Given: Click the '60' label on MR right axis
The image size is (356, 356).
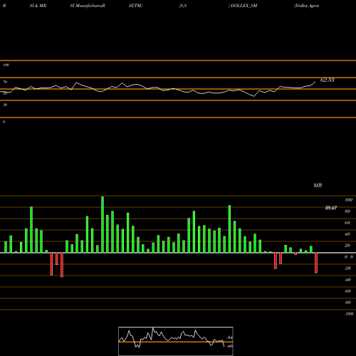Looking at the screenshot, I should pos(347,223).
